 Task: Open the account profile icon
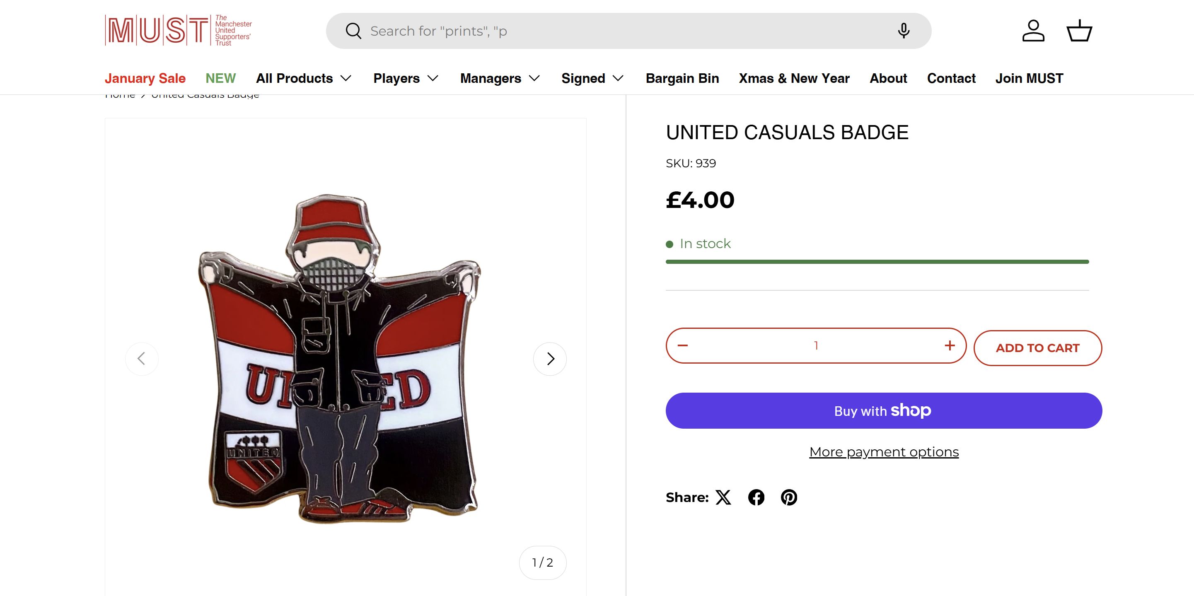click(x=1033, y=31)
